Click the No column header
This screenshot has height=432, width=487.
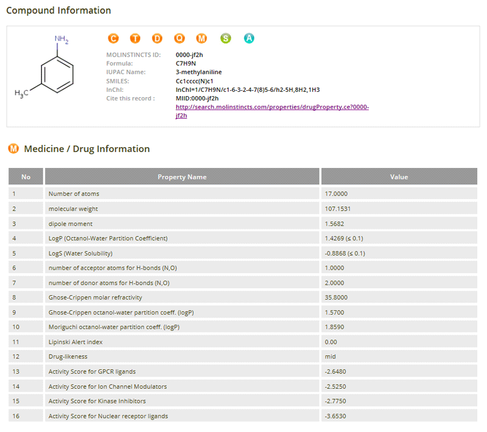26,176
